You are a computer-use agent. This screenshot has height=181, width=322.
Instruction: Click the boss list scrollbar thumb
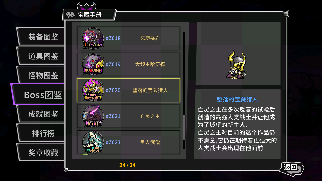[184, 127]
